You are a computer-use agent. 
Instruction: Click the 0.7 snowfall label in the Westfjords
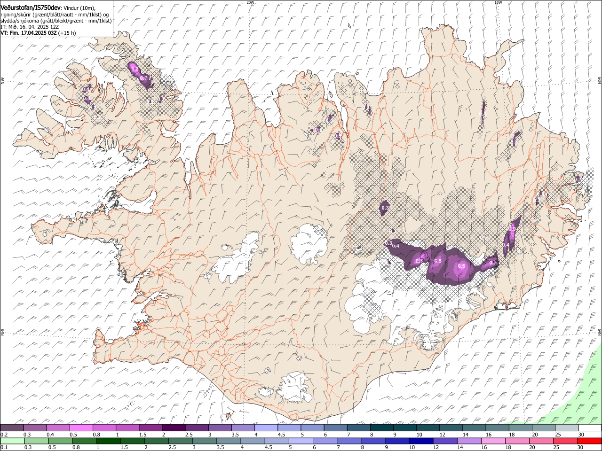(x=144, y=78)
